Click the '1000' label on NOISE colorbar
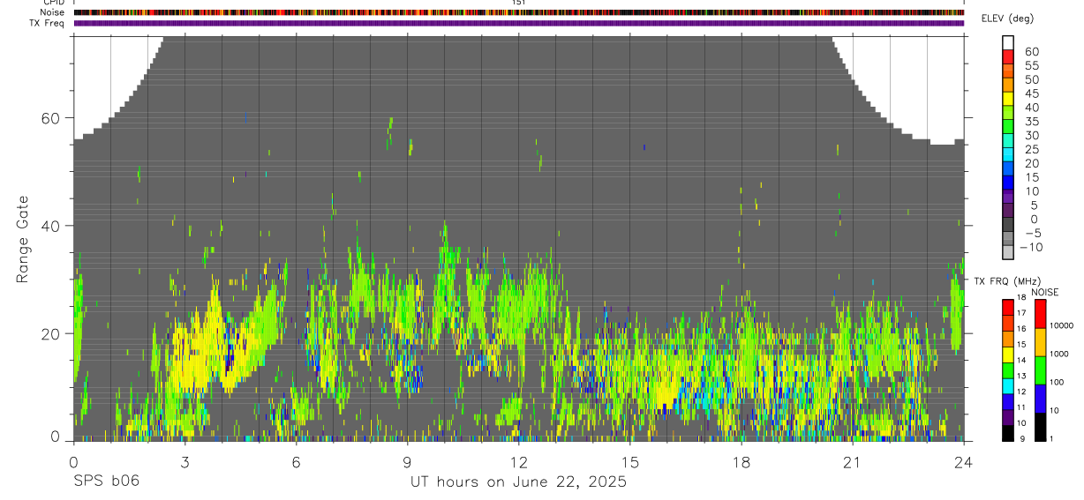The height and width of the screenshot is (500, 1084). 1058,354
